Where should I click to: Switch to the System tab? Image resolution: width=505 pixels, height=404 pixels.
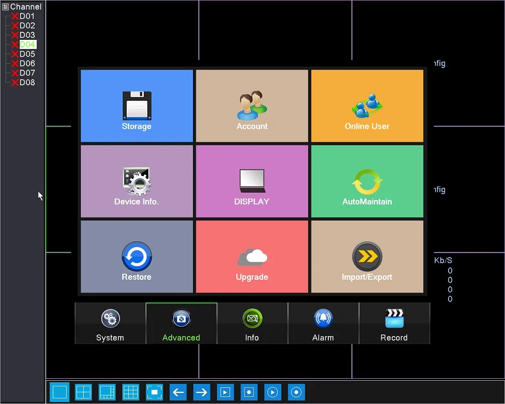pyautogui.click(x=110, y=324)
